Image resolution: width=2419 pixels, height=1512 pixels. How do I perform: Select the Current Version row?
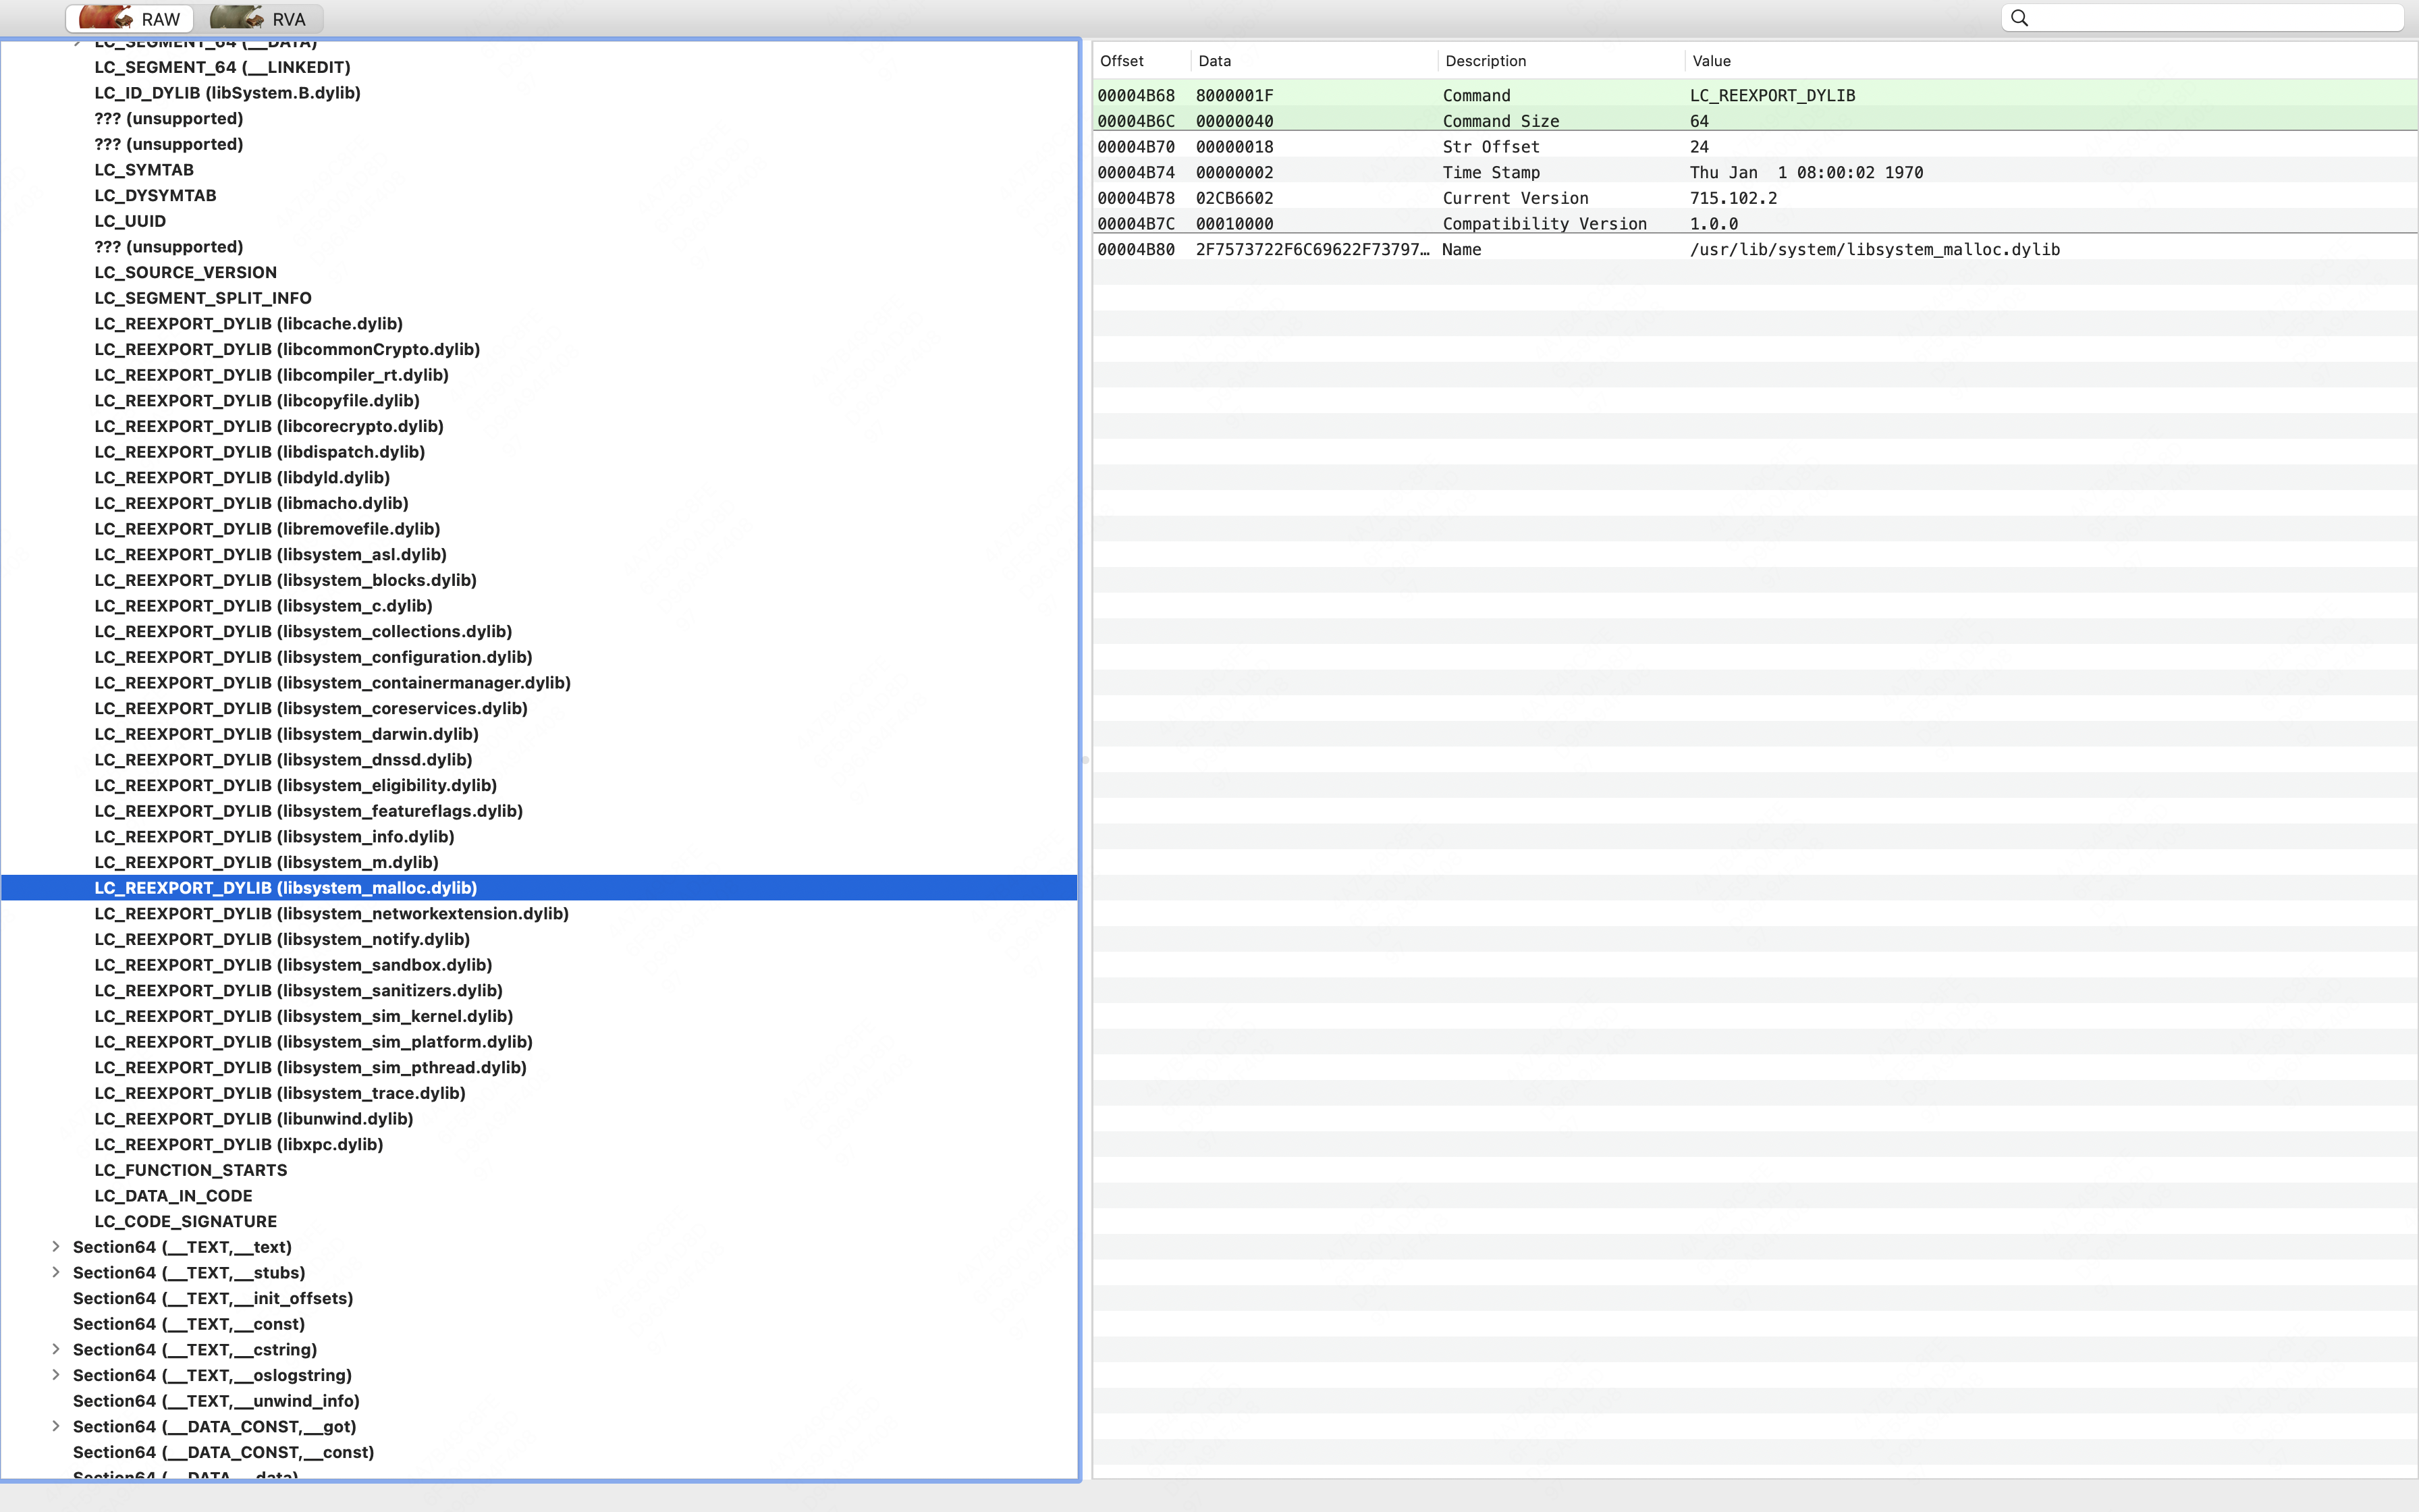(x=1515, y=198)
